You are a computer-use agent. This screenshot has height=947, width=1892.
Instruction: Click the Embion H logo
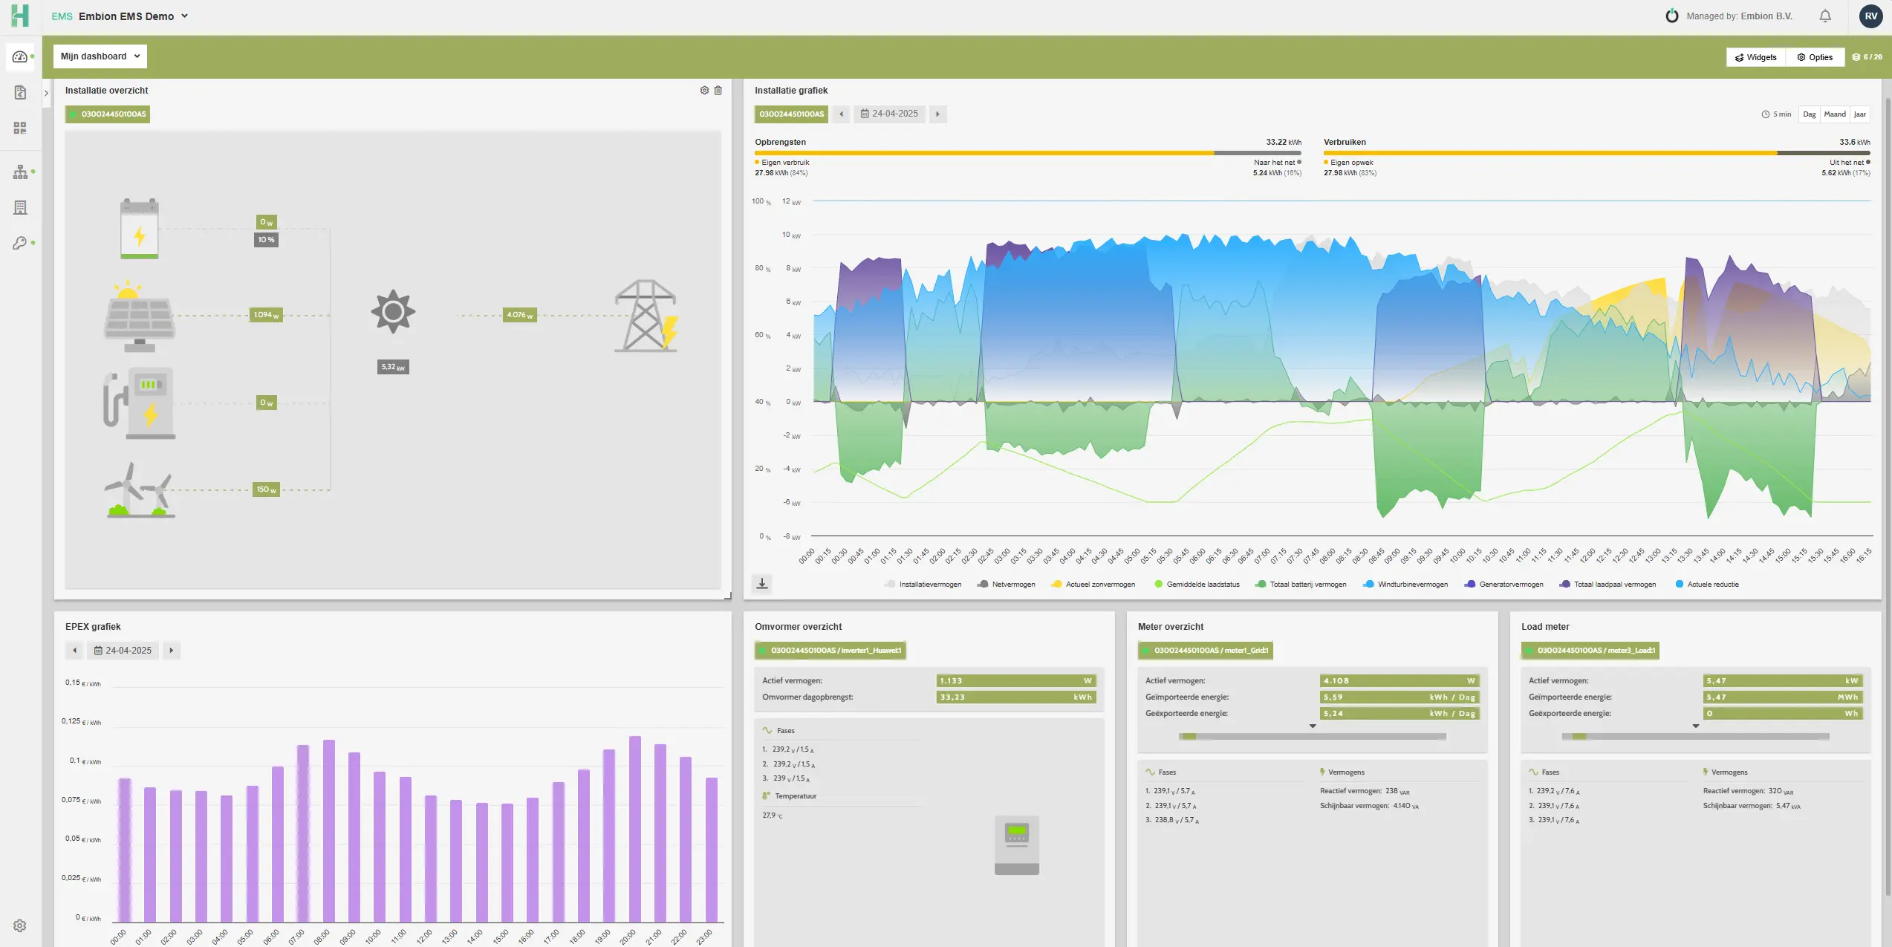(20, 16)
